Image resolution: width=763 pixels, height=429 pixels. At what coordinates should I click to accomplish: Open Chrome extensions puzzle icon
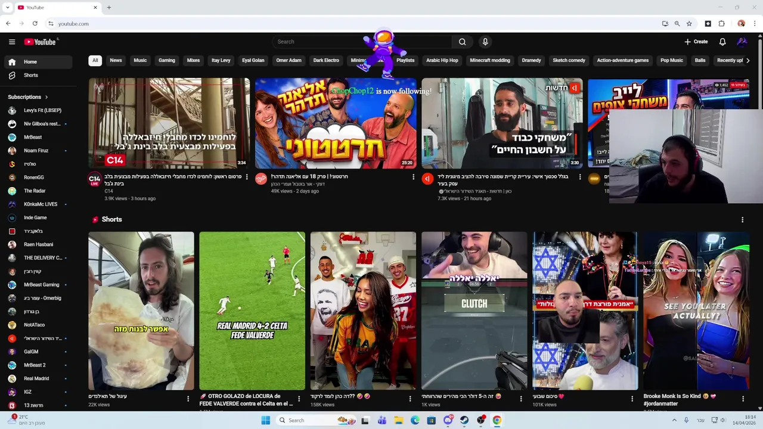721,24
